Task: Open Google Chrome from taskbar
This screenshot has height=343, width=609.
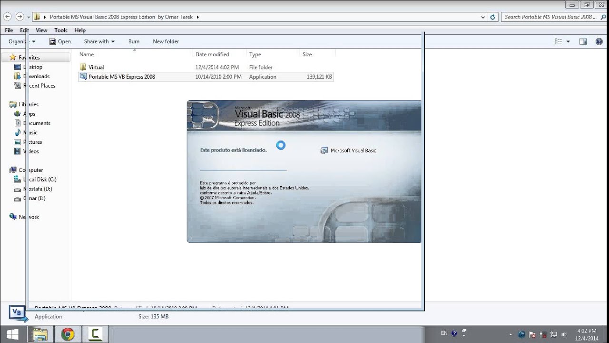Action: point(68,334)
